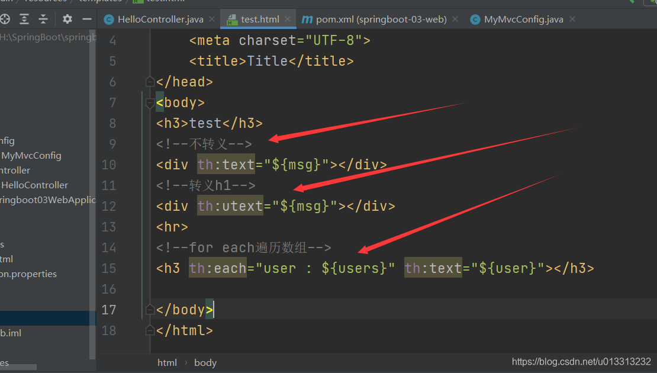Viewport: 657px width, 373px height.
Task: Click line number 15 in the gutter
Action: click(x=109, y=268)
